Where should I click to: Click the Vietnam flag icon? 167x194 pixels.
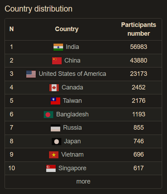click(x=54, y=155)
